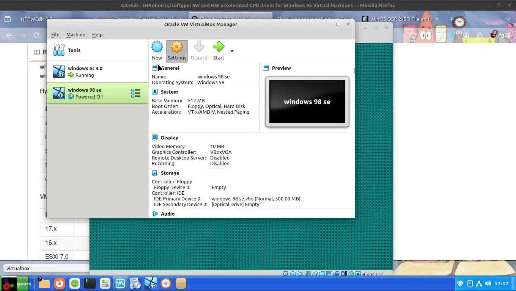Open the windows 98 se machine tools menu icon

(136, 93)
